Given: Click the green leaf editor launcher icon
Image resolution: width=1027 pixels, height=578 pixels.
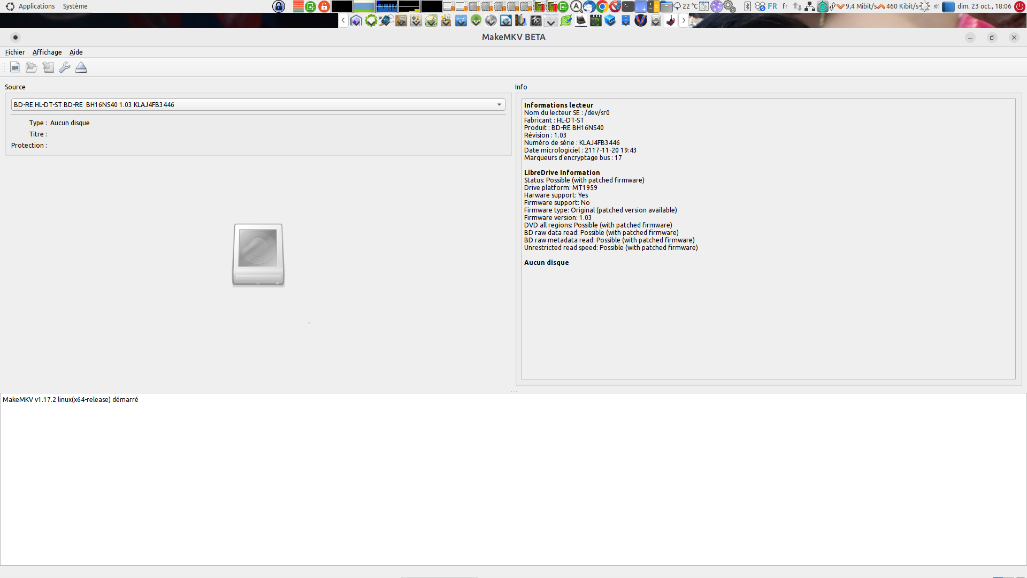Looking at the screenshot, I should [566, 20].
